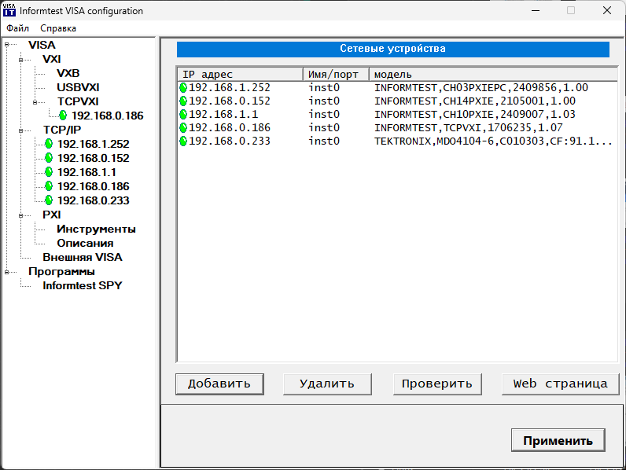626x470 pixels.
Task: Close the Informtest VISA configuration window
Action: click(607, 10)
